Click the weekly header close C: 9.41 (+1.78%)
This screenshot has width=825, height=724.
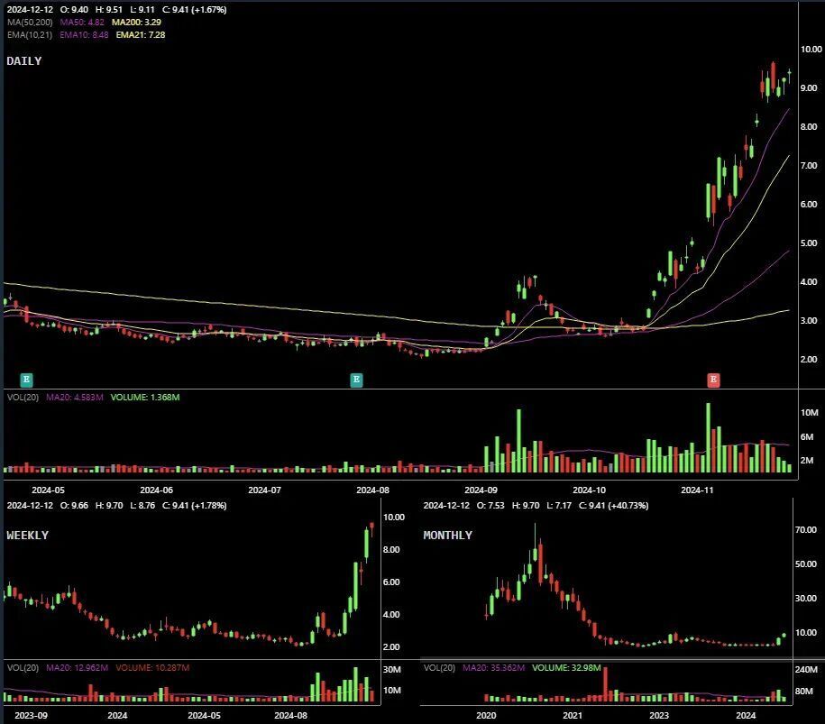[194, 506]
